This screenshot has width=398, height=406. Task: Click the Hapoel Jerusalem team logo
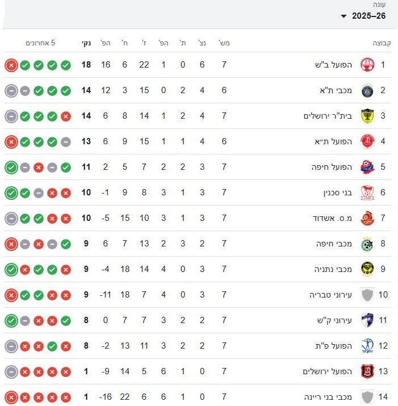click(367, 371)
